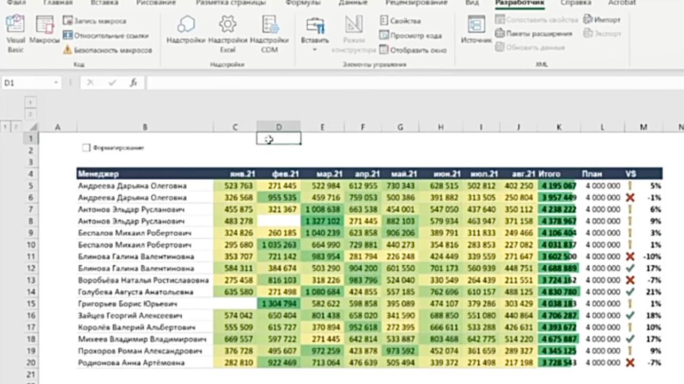The height and width of the screenshot is (384, 684).
Task: Click Сопоставить свойства
Action: click(537, 20)
